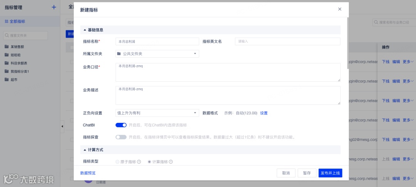Open the 科目余额表 folder
416x187 pixels.
tap(19, 63)
